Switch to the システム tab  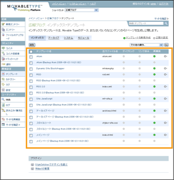tap(68, 38)
